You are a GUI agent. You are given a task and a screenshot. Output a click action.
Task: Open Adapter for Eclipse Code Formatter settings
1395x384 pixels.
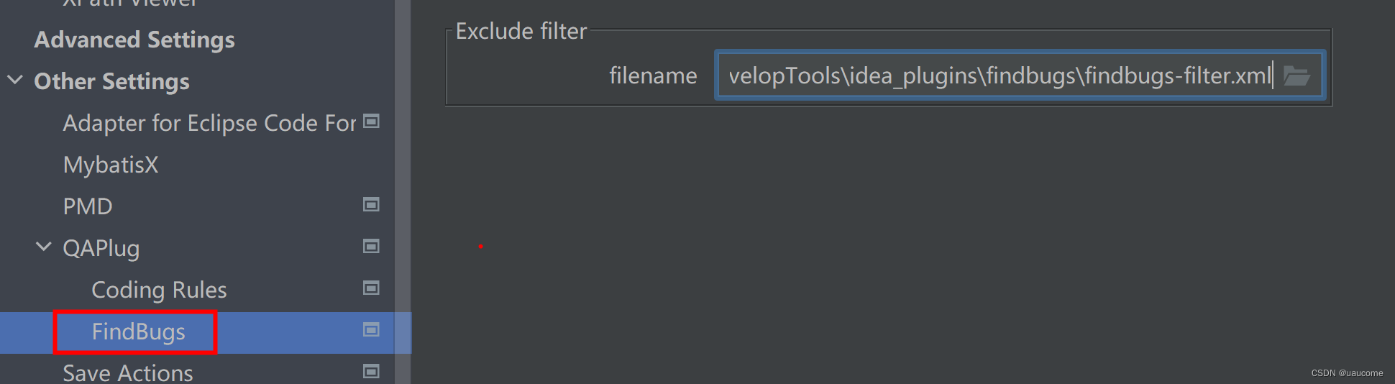(209, 123)
